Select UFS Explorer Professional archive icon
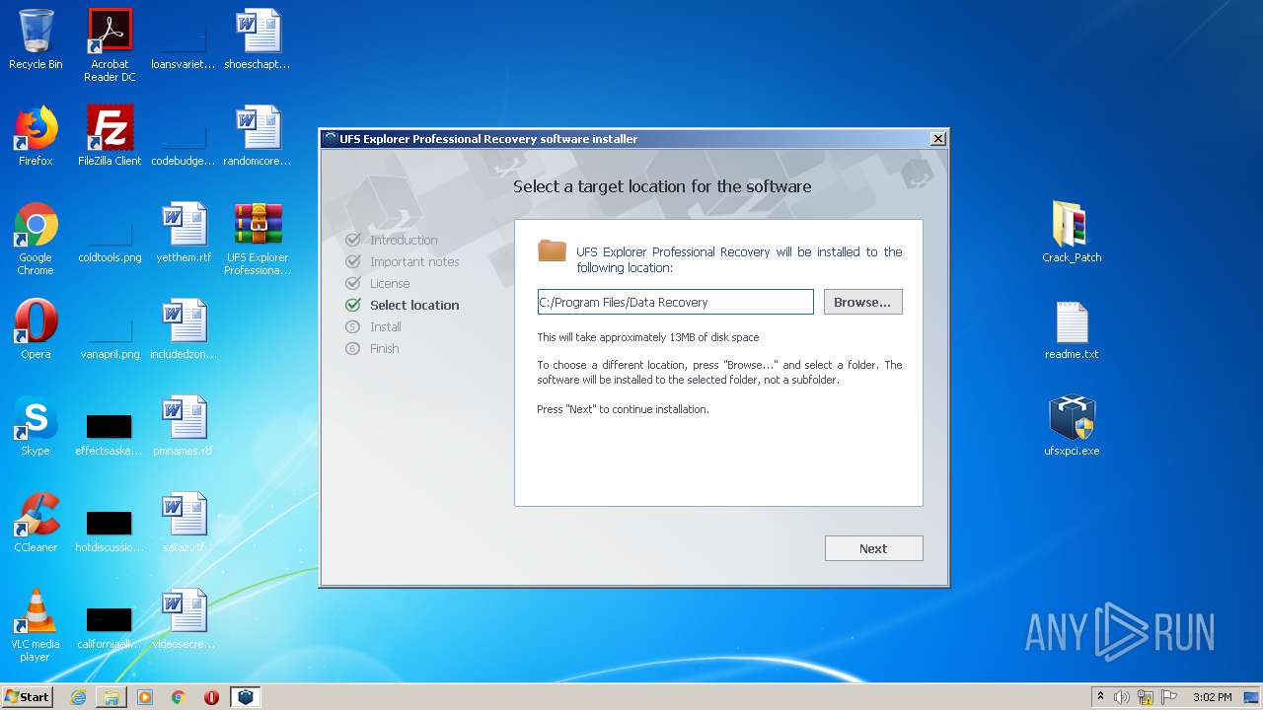Image resolution: width=1263 pixels, height=710 pixels. (x=258, y=239)
